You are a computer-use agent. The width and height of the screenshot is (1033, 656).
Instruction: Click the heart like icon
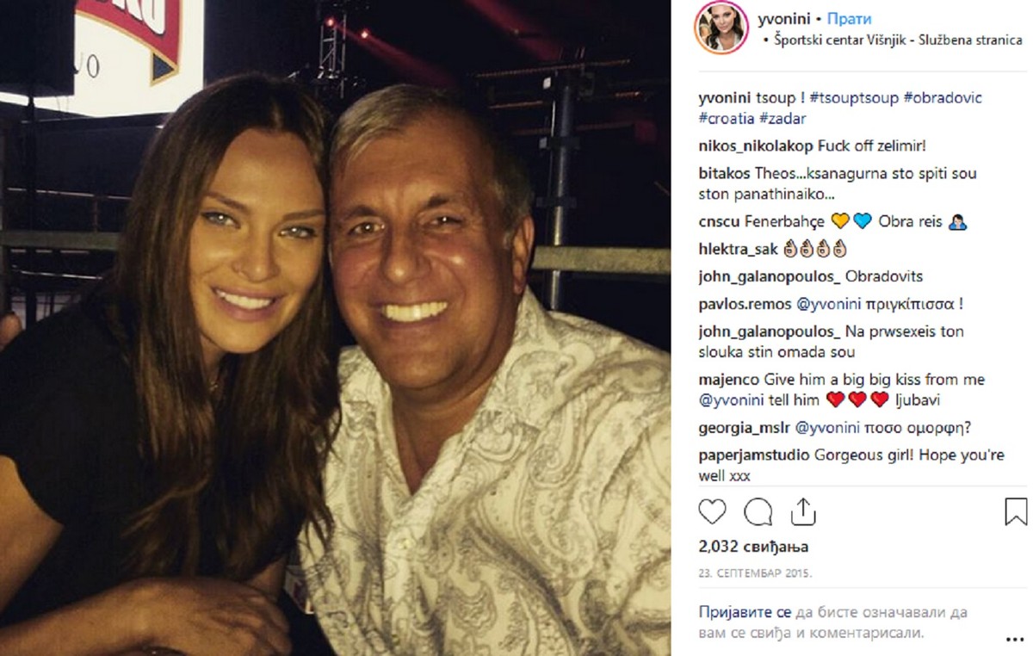[x=712, y=512]
